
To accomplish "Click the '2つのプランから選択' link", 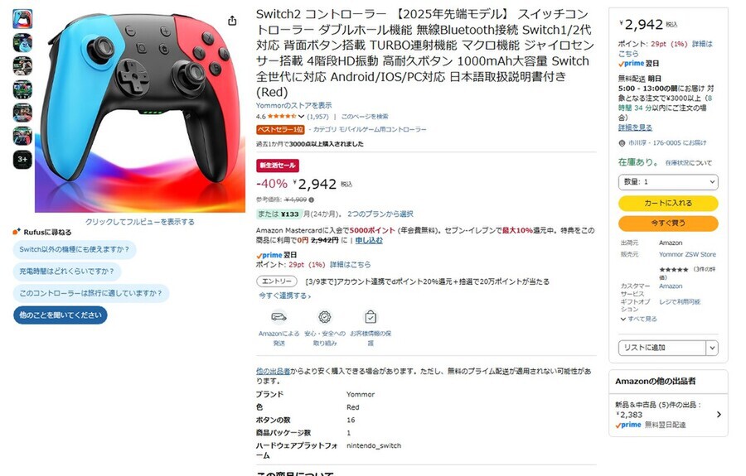I will pyautogui.click(x=380, y=214).
